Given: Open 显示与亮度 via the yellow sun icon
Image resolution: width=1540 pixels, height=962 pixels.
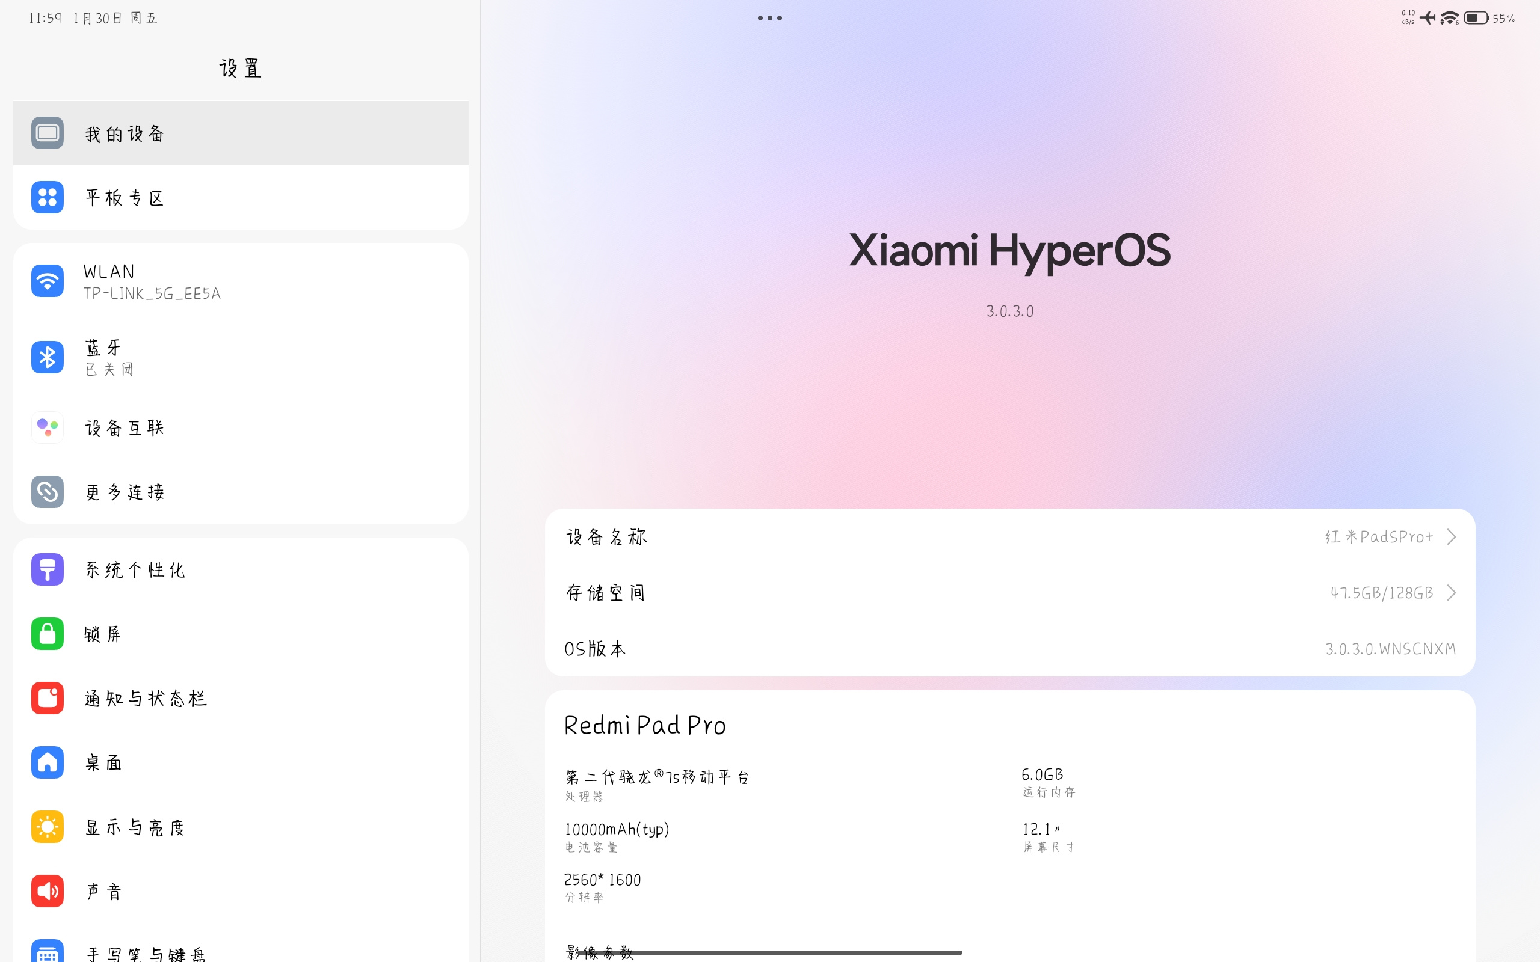Looking at the screenshot, I should pyautogui.click(x=47, y=827).
